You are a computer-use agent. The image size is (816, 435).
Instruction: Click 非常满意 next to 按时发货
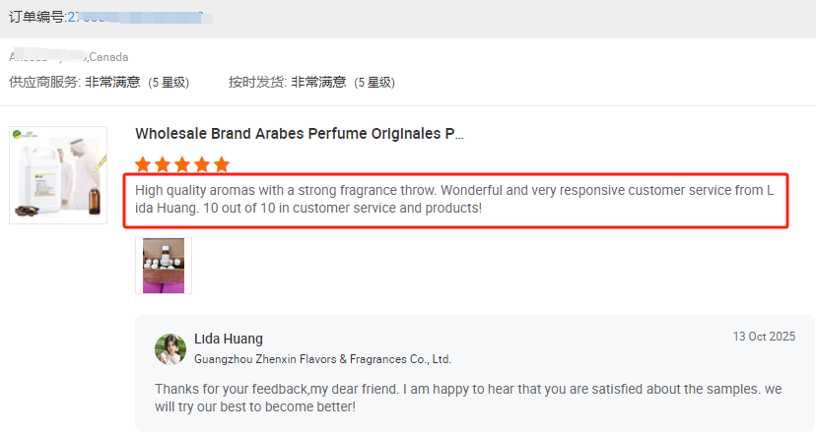coord(317,82)
